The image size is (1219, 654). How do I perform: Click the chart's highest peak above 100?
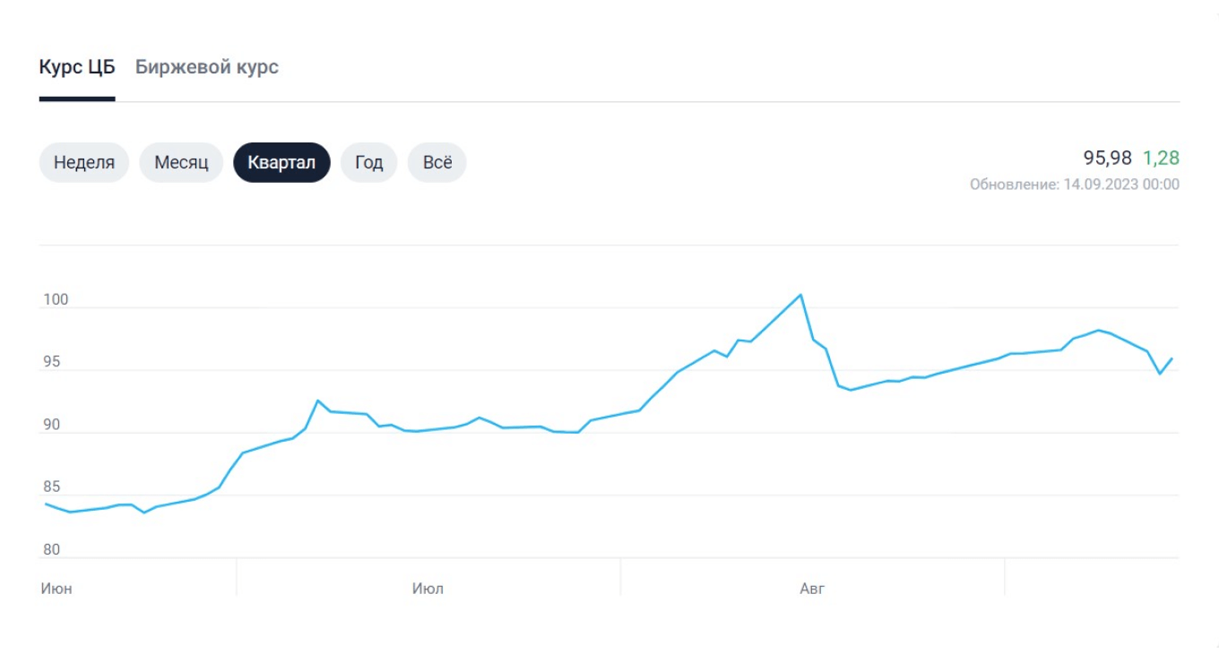coord(800,295)
